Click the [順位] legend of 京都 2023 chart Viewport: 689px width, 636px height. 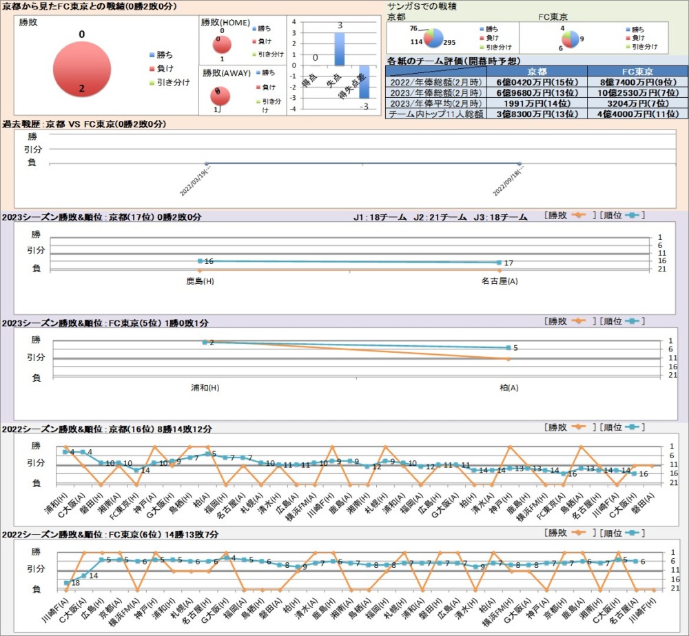623,216
